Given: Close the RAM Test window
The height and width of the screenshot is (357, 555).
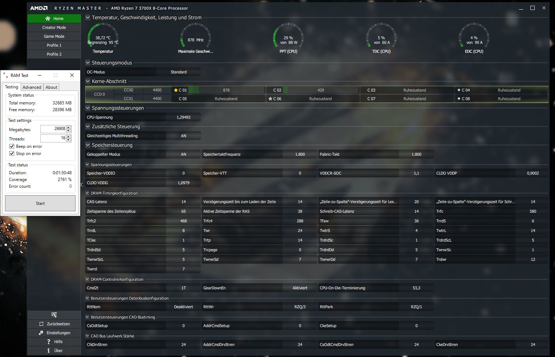Looking at the screenshot, I should pyautogui.click(x=72, y=75).
